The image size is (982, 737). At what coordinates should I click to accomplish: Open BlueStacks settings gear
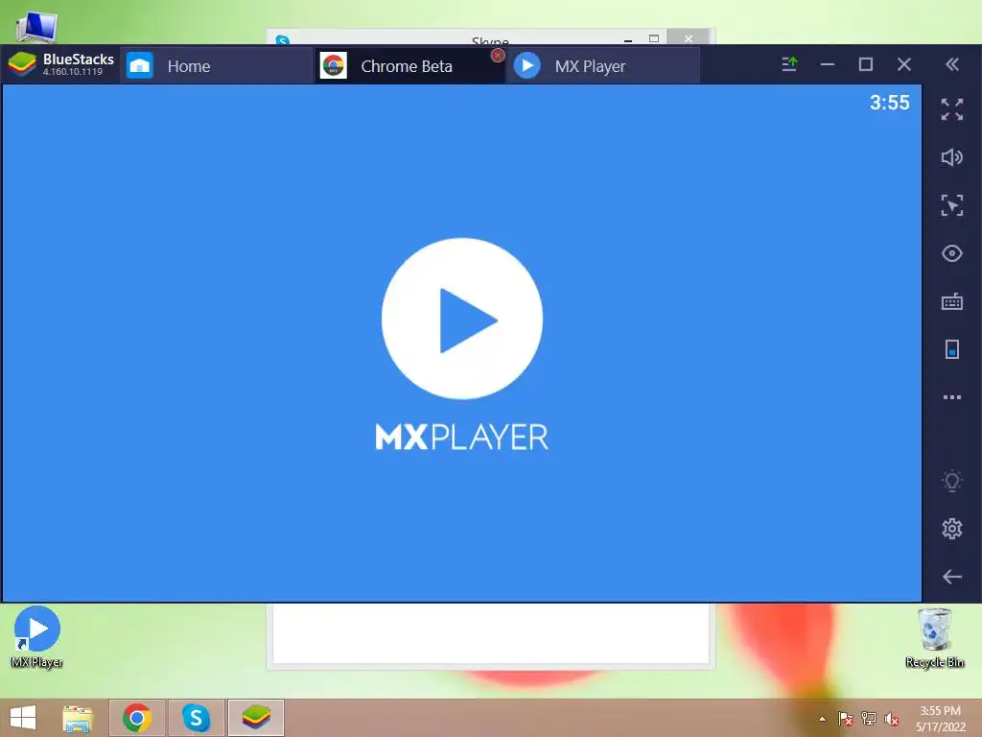pyautogui.click(x=952, y=529)
